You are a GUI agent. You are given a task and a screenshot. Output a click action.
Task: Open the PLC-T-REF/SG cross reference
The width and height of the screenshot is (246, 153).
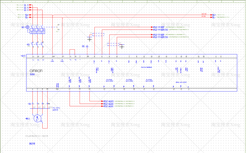click(x=160, y=37)
